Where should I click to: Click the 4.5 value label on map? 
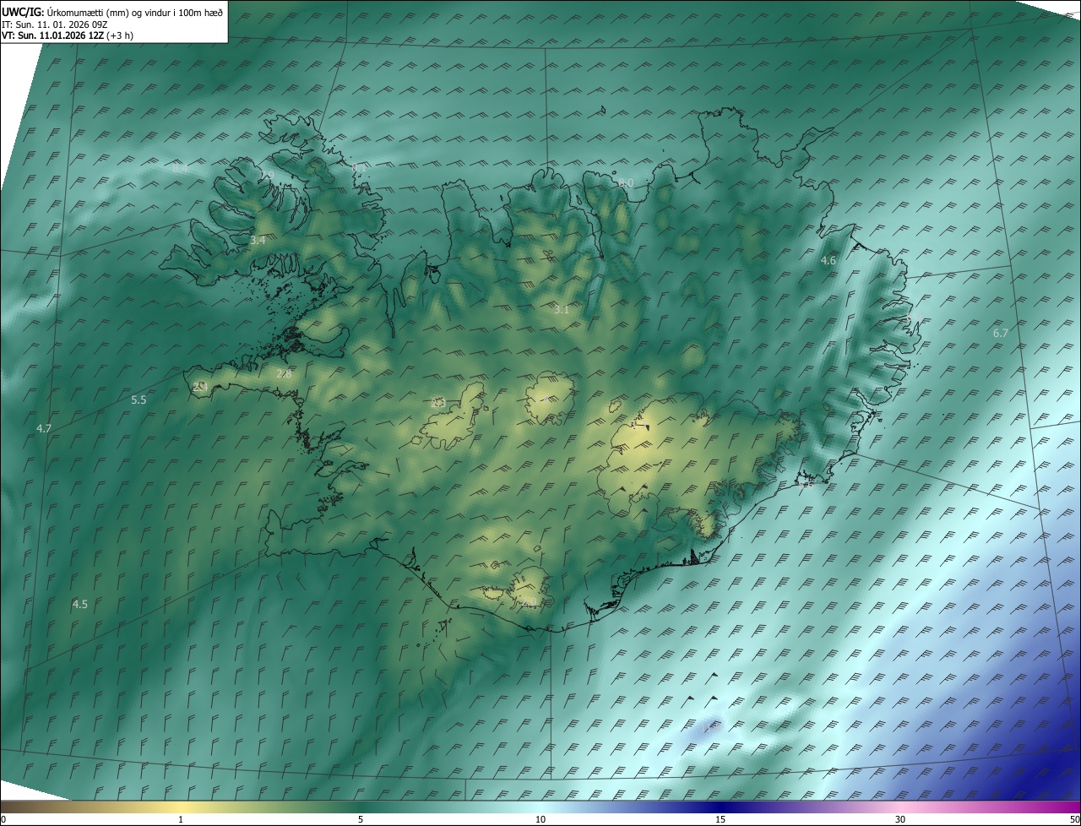(80, 604)
